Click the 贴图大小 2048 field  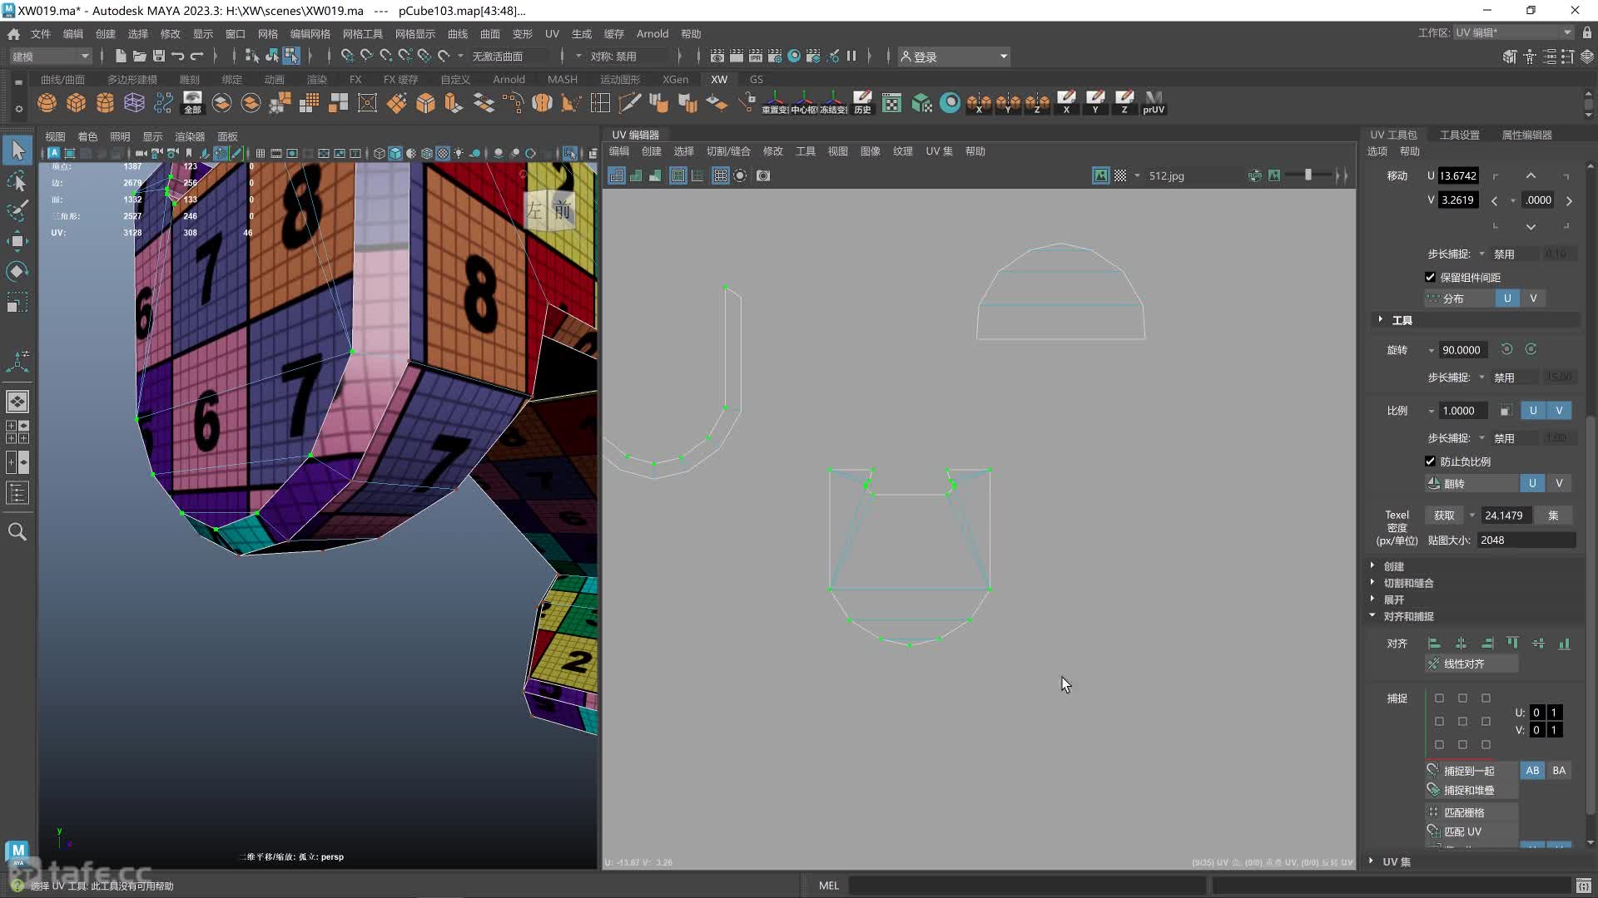[x=1526, y=540]
